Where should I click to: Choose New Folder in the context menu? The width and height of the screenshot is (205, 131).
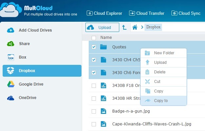(x=164, y=53)
